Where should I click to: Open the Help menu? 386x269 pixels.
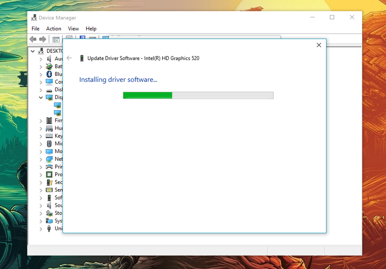click(91, 29)
